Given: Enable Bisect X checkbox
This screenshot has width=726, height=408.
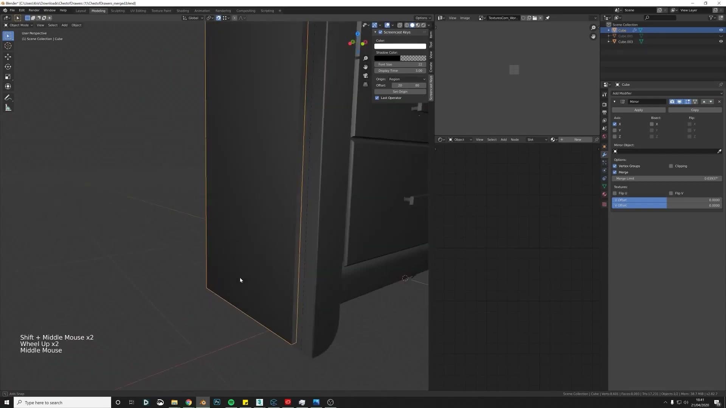Looking at the screenshot, I should [652, 124].
